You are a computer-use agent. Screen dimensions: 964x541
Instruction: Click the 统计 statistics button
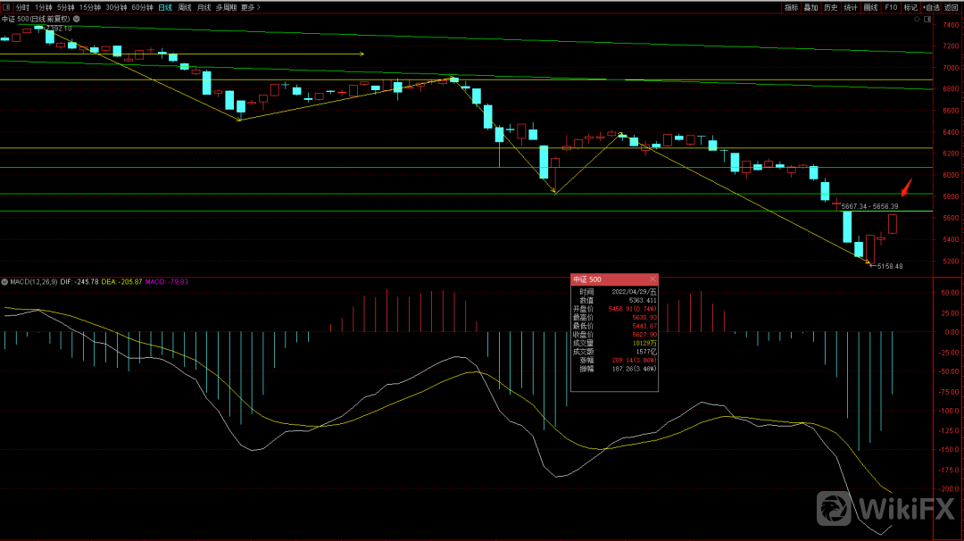coord(851,7)
